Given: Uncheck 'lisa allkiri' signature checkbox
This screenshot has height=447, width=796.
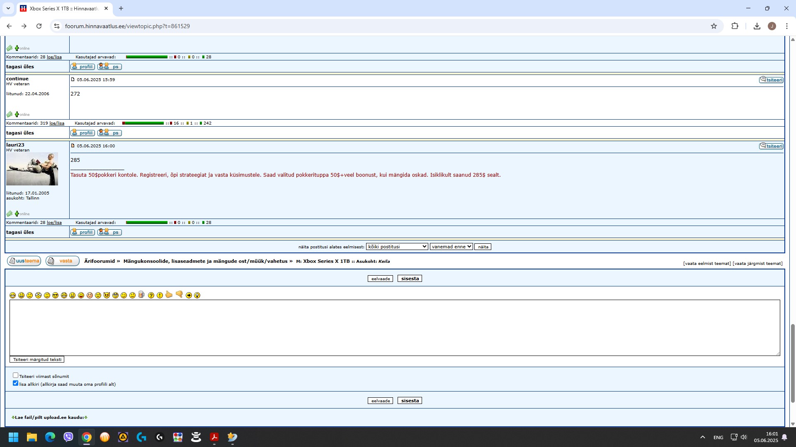Looking at the screenshot, I should [x=15, y=383].
